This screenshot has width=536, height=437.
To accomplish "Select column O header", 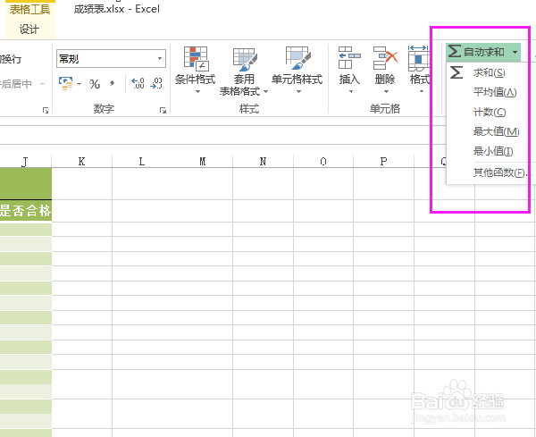I will point(323,162).
